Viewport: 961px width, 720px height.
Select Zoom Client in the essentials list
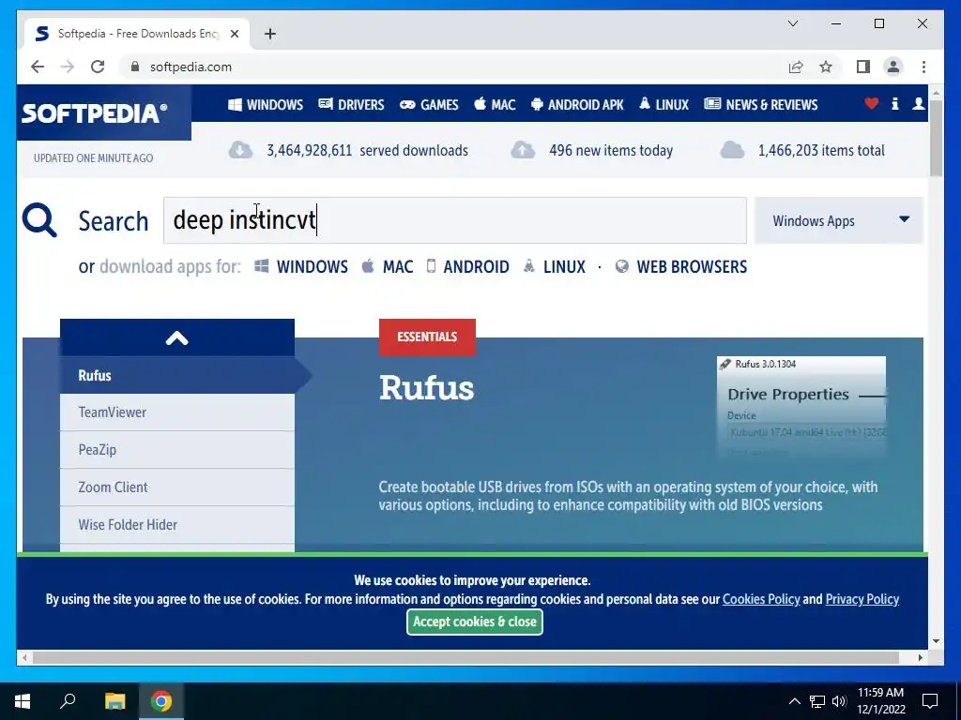(177, 487)
